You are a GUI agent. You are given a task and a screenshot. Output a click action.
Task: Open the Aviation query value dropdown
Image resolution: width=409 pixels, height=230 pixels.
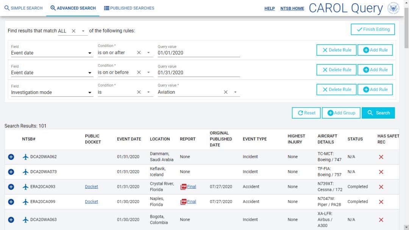point(235,92)
